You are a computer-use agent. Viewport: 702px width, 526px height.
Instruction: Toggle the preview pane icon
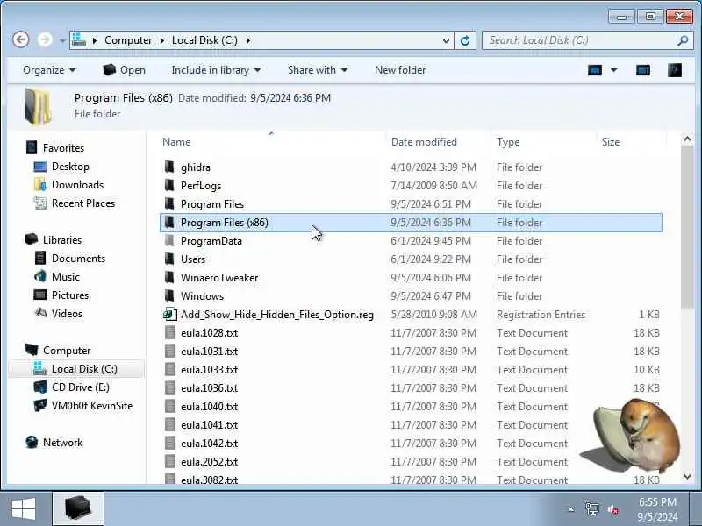tap(643, 70)
